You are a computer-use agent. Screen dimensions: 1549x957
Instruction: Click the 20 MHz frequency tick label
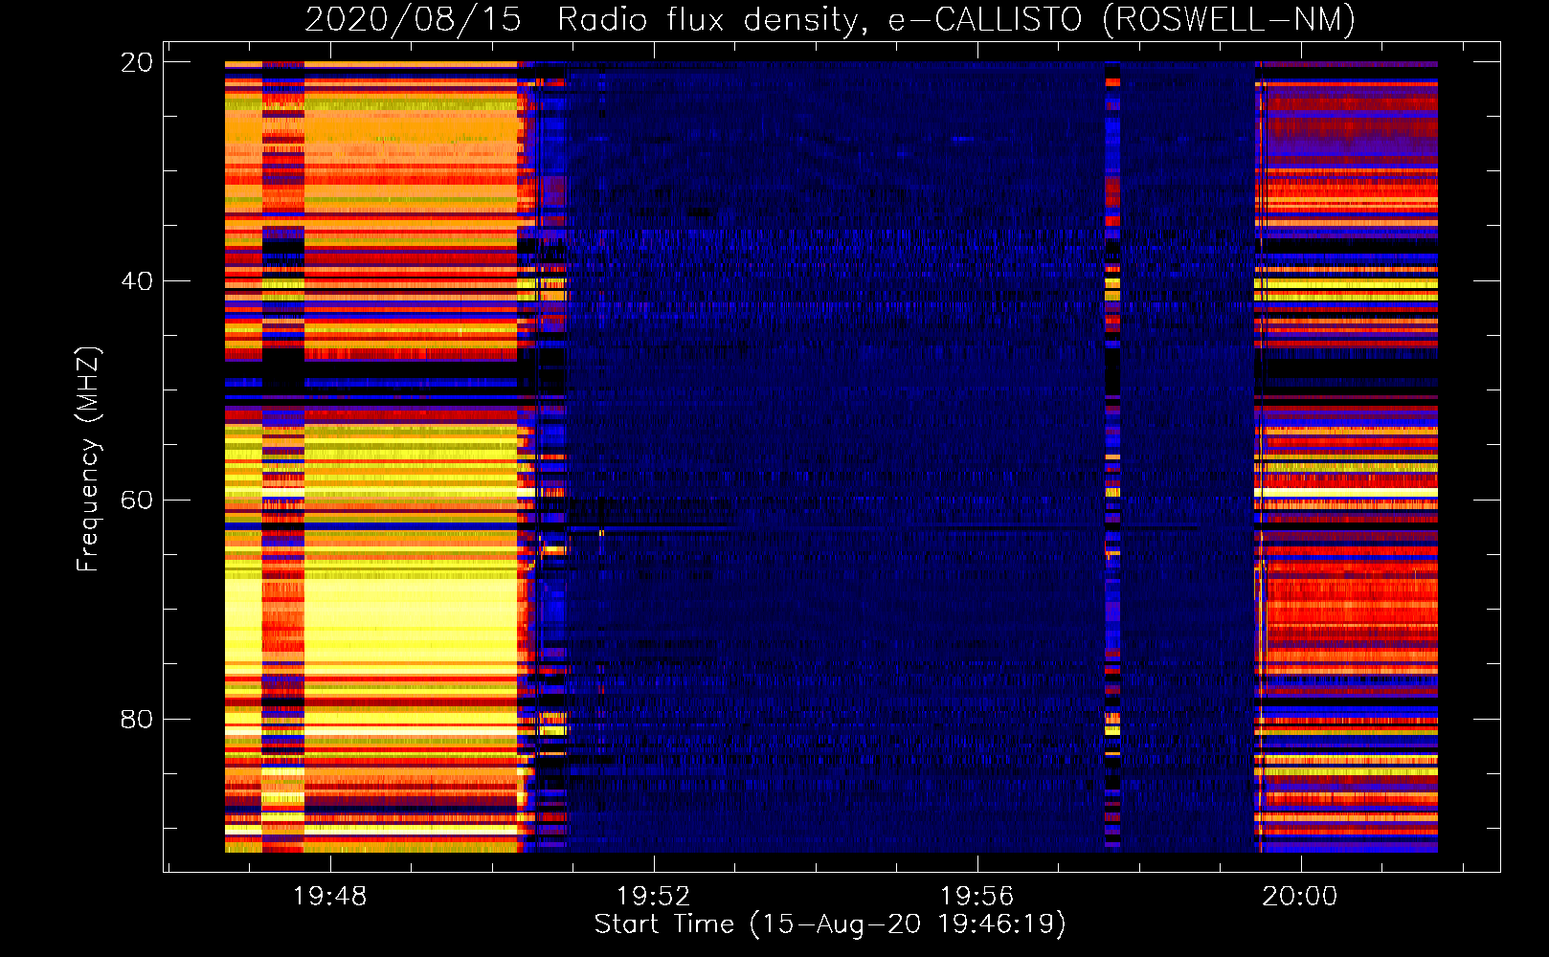pyautogui.click(x=137, y=62)
